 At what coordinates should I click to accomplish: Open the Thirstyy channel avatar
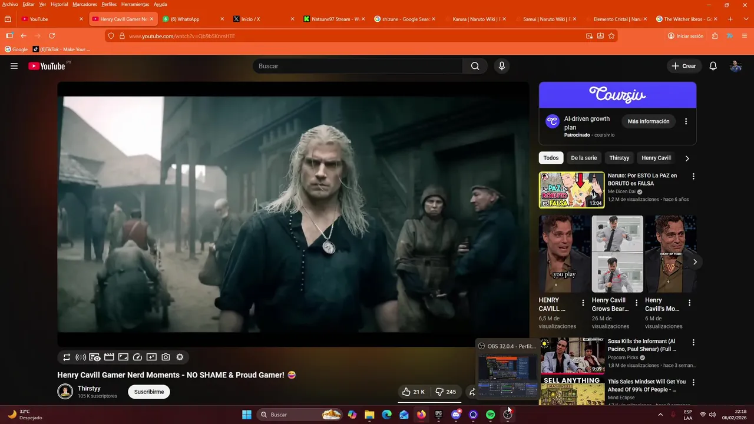pyautogui.click(x=65, y=392)
